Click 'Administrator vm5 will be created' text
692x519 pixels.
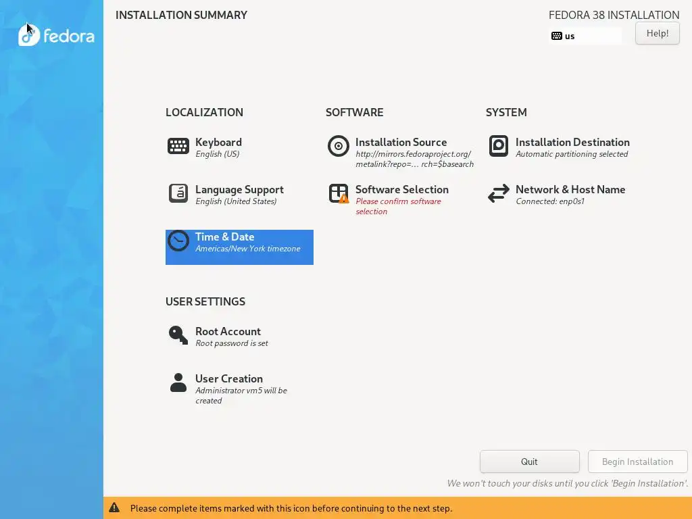[x=241, y=395]
